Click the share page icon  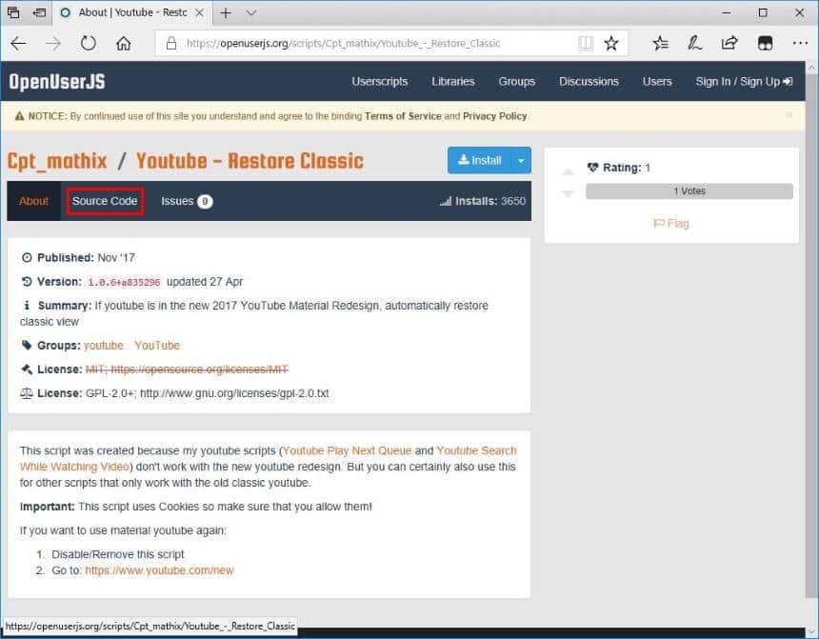click(729, 44)
